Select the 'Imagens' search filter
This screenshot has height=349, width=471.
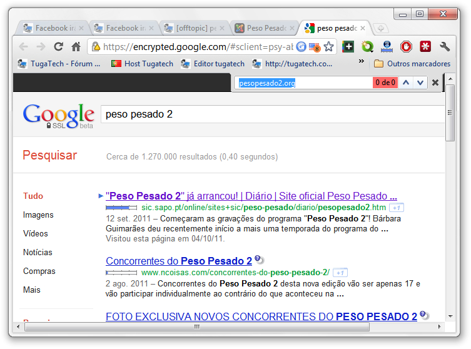[x=38, y=215]
